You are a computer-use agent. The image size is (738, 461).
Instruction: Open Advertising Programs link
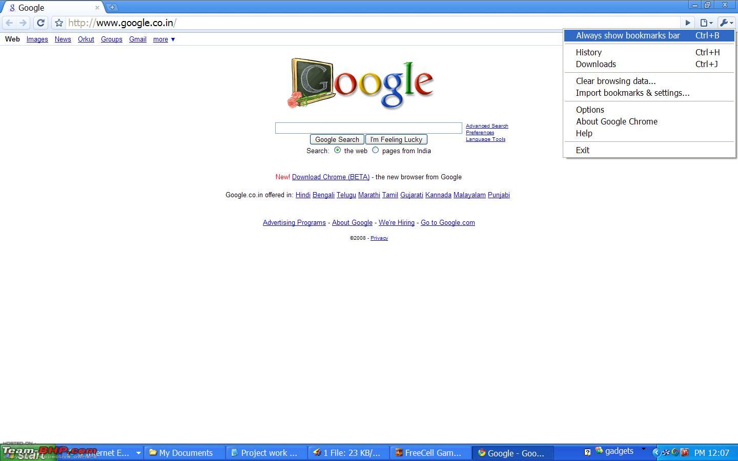tap(294, 223)
